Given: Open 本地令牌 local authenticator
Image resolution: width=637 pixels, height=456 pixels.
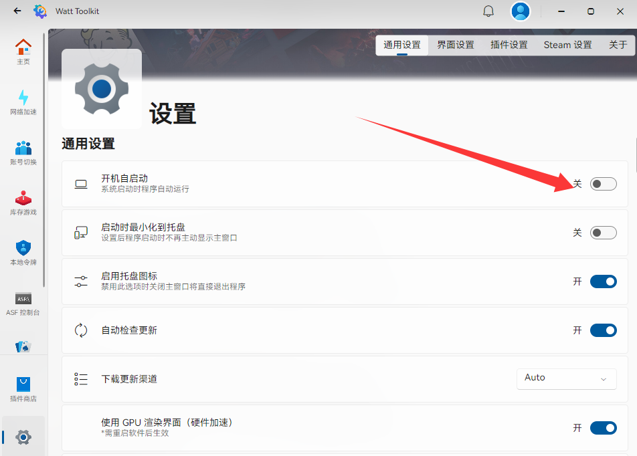Looking at the screenshot, I should click(23, 253).
